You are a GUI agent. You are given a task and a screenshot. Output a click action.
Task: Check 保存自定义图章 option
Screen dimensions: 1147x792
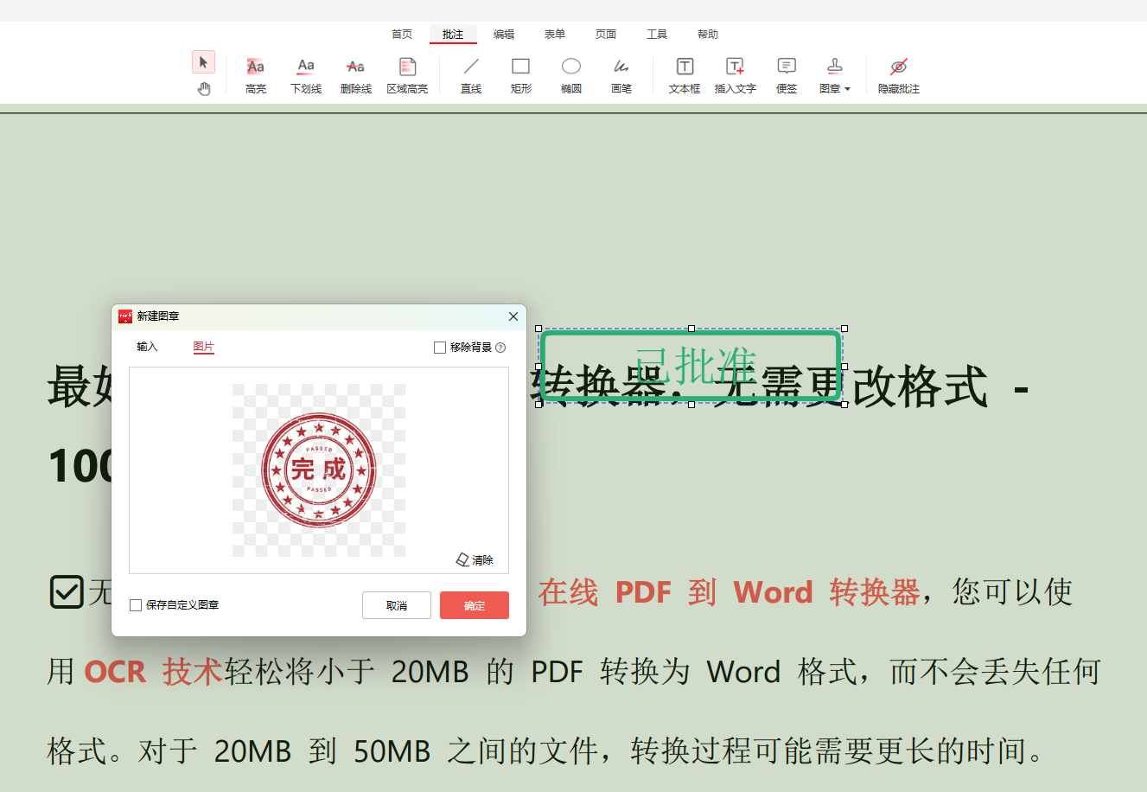136,605
